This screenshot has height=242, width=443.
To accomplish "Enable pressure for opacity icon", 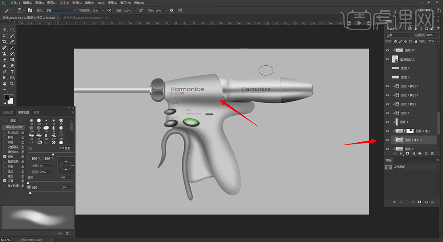I will pyautogui.click(x=110, y=10).
